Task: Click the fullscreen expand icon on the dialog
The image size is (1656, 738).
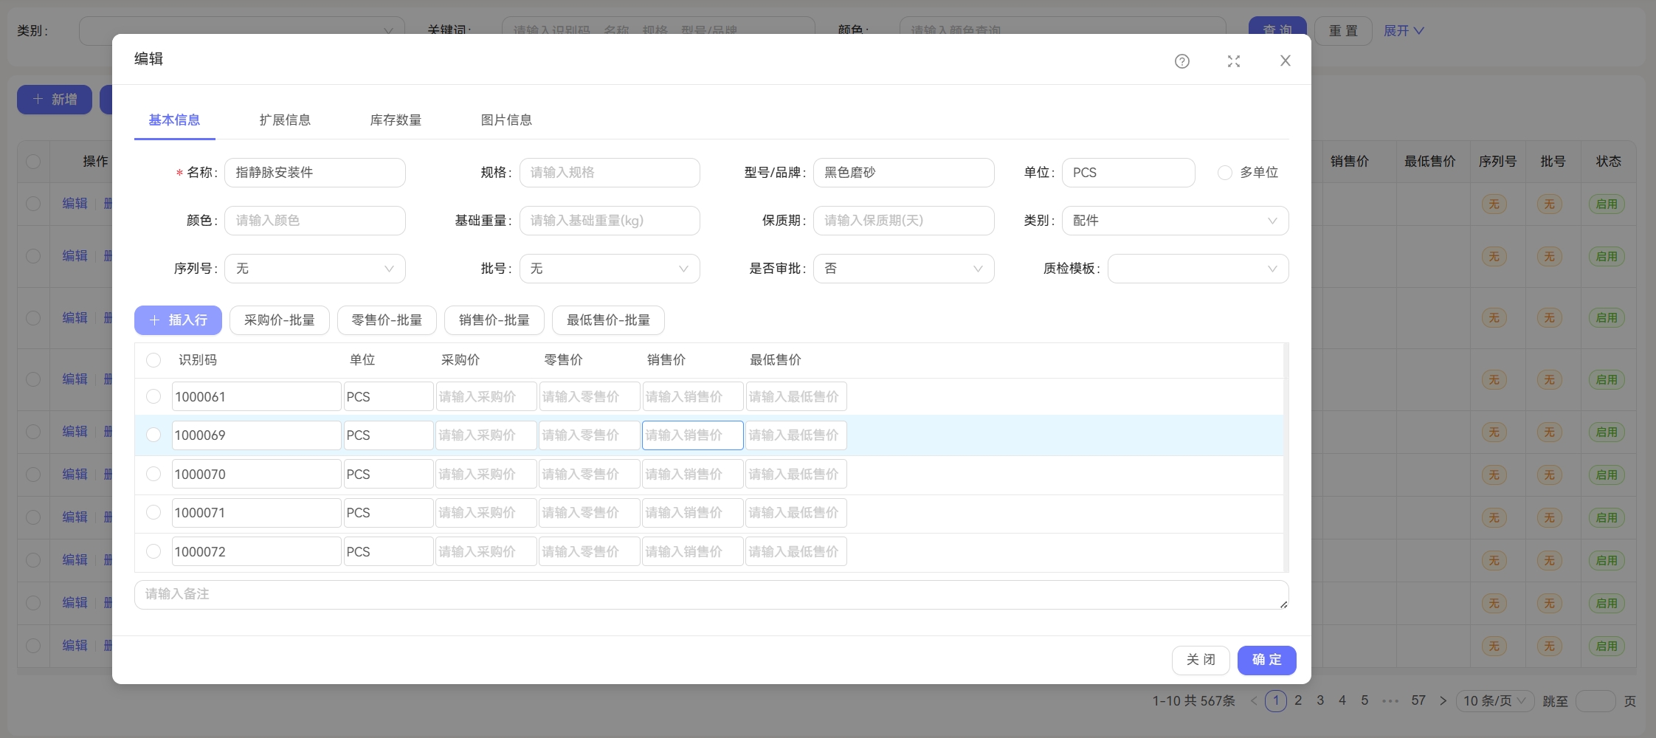Action: point(1232,61)
